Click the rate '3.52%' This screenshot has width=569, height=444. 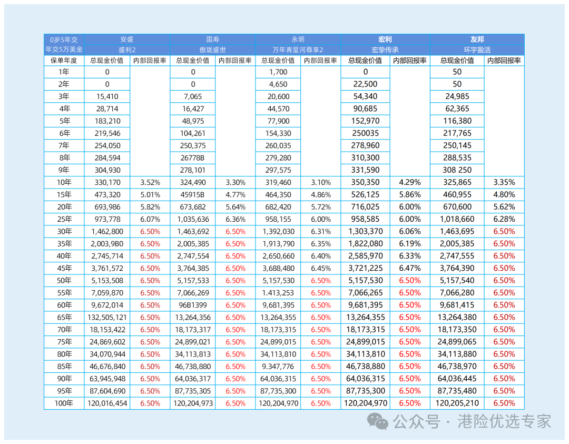tap(150, 182)
